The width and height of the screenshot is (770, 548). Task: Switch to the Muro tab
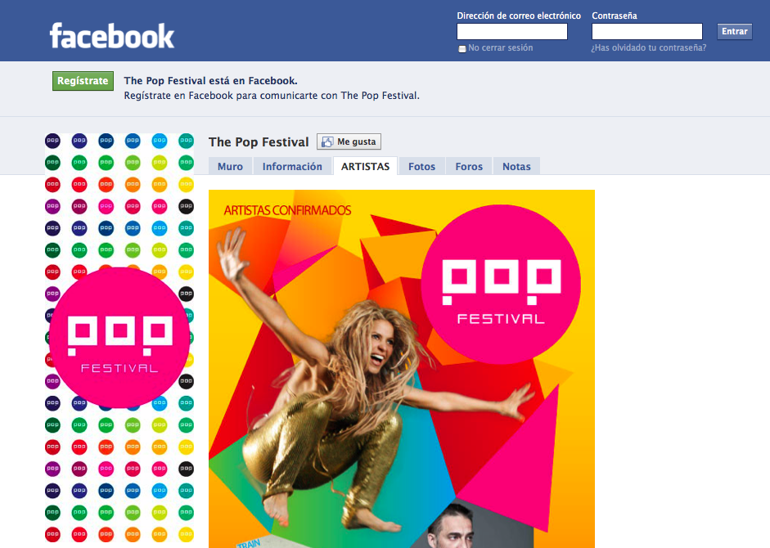tap(230, 167)
